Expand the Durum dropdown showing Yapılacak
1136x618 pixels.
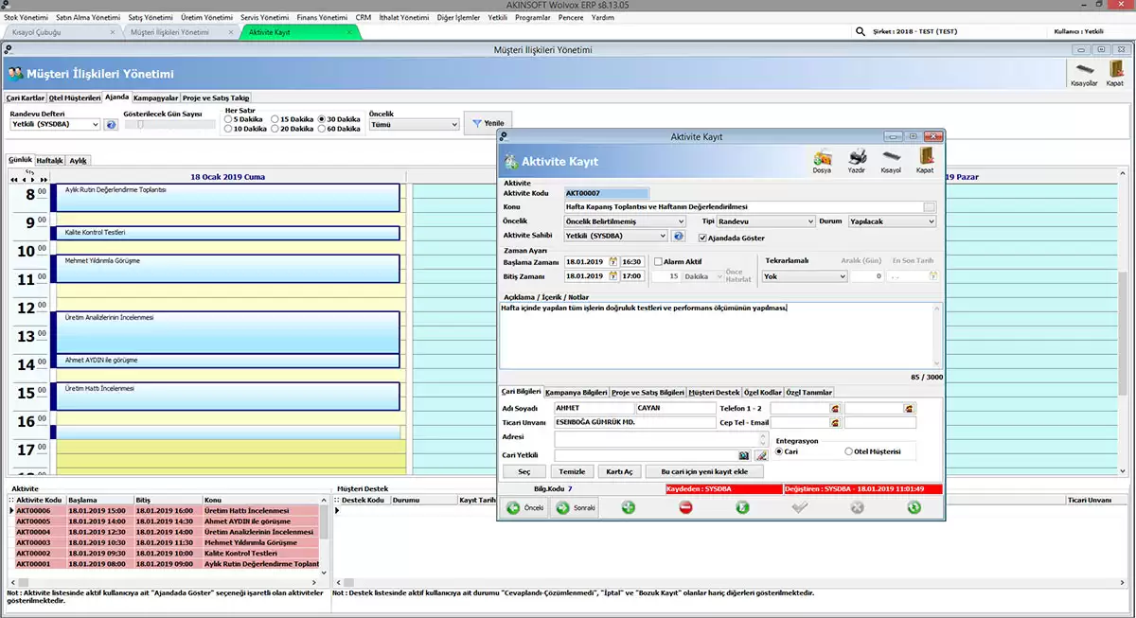[892, 221]
